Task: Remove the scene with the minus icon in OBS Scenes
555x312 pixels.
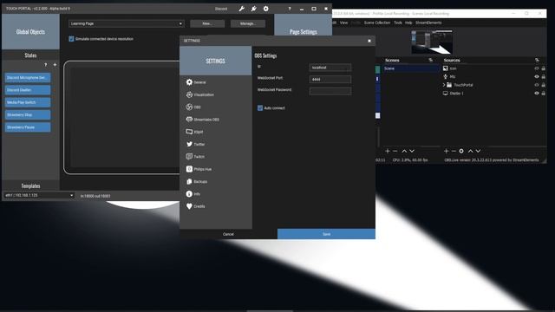Action: pyautogui.click(x=395, y=151)
